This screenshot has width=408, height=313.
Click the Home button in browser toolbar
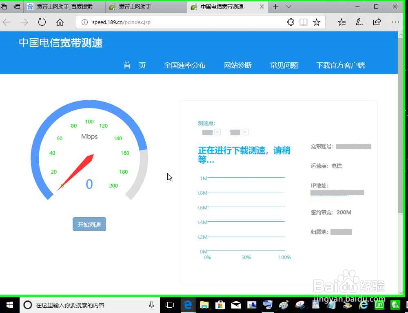pyautogui.click(x=60, y=22)
